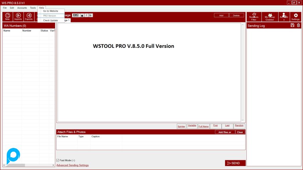Screen dimensions: 303x170
Task: Open the Imports tool
Action: tap(18, 17)
